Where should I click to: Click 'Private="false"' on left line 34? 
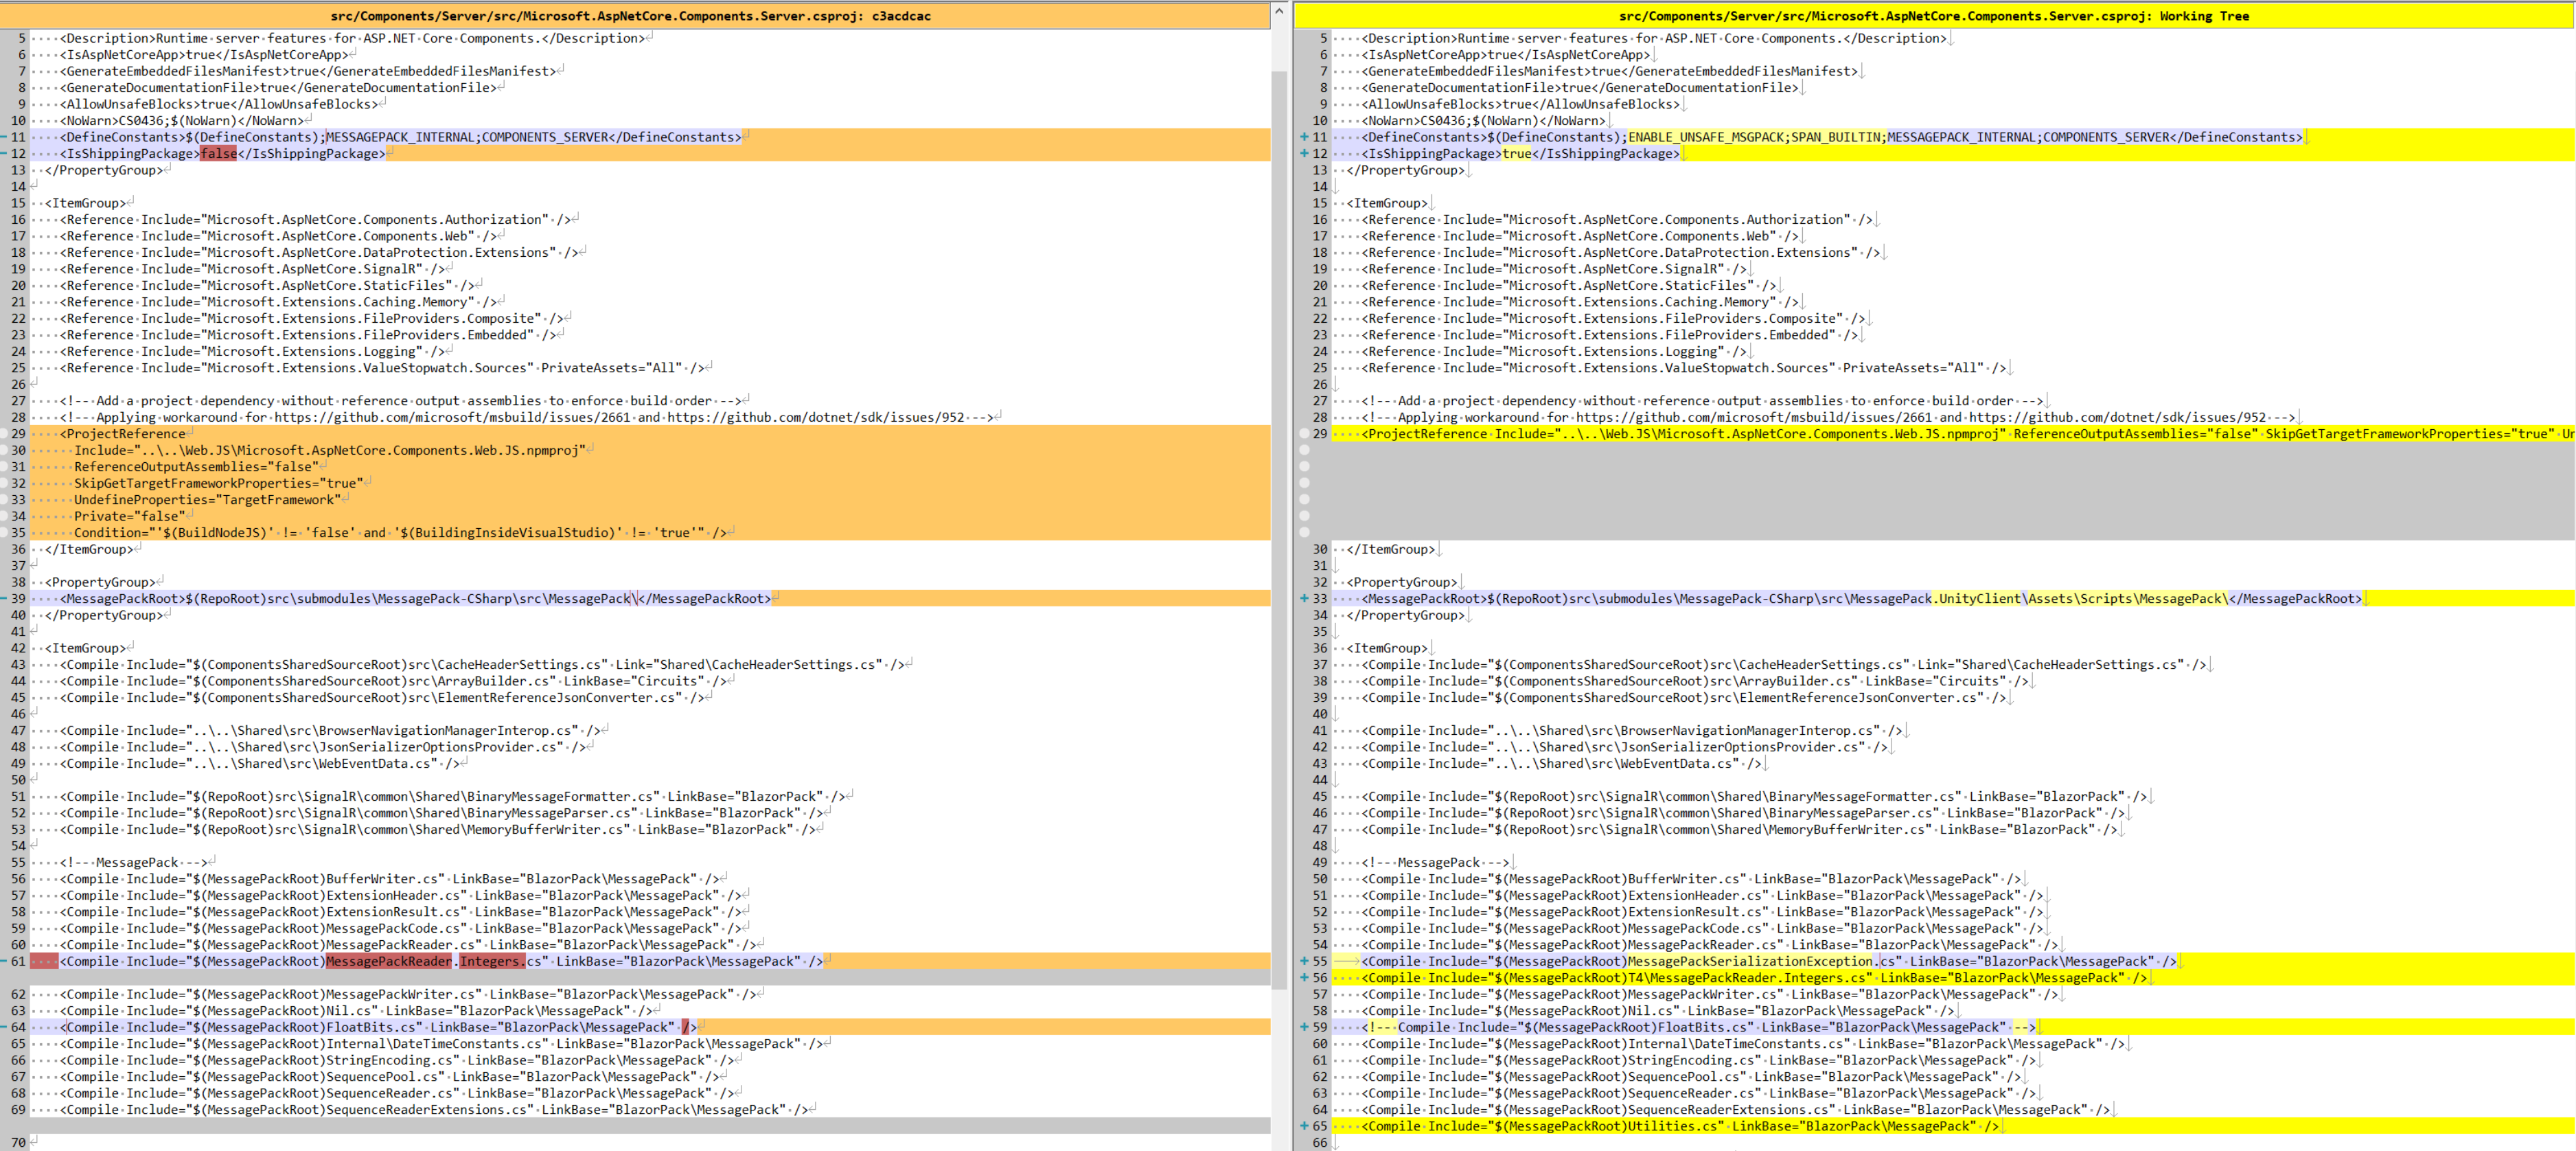pos(130,516)
